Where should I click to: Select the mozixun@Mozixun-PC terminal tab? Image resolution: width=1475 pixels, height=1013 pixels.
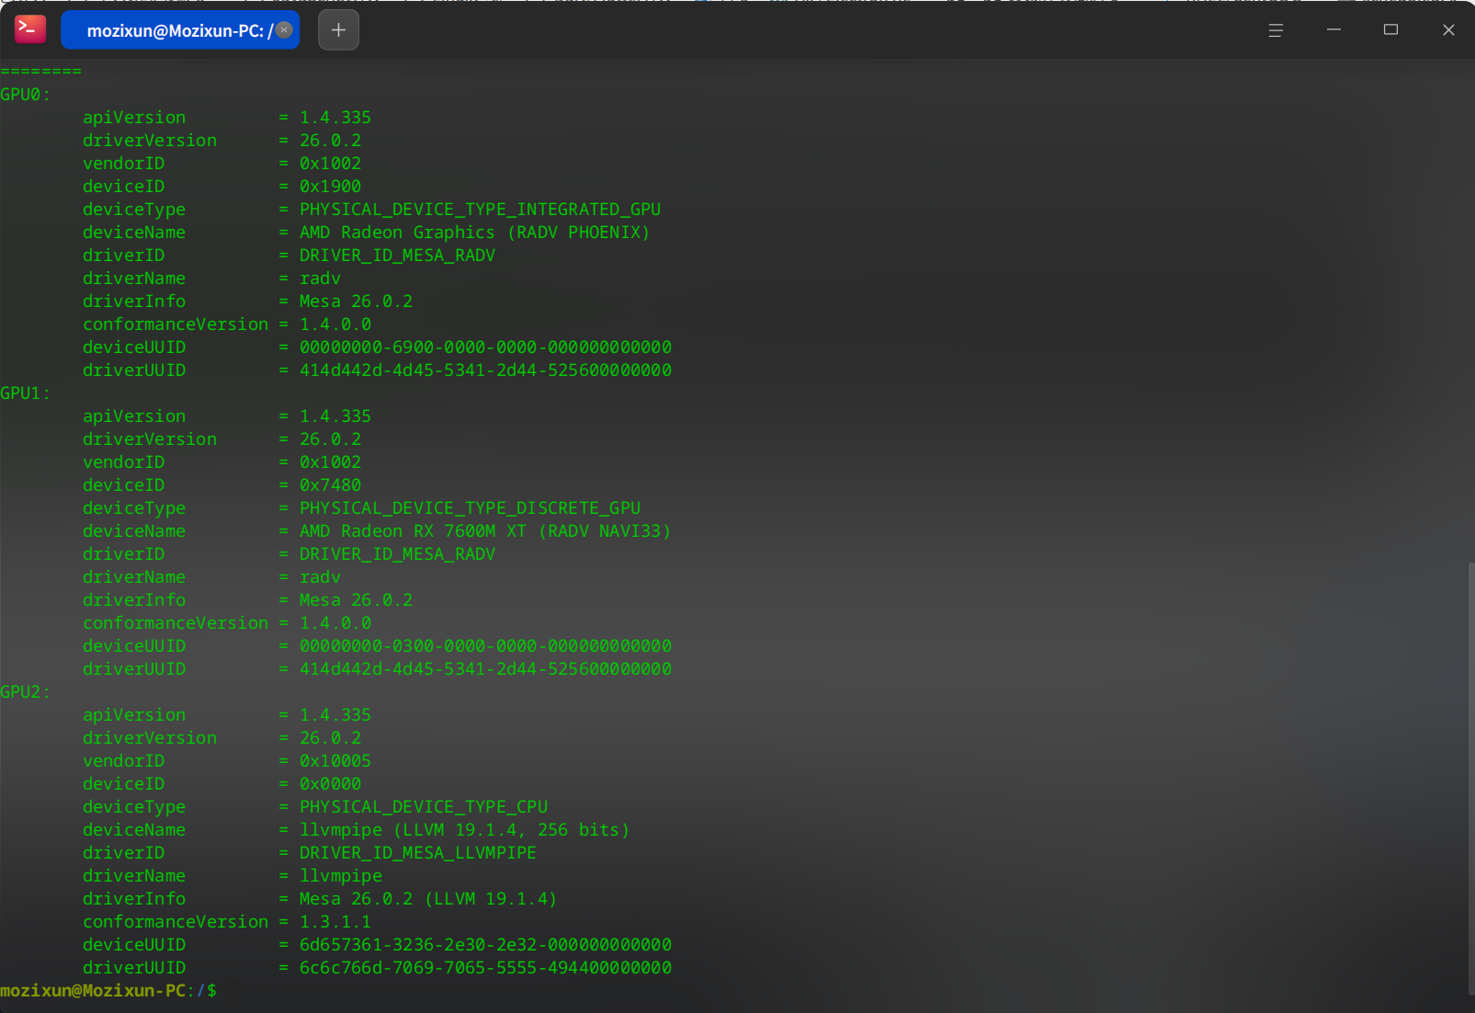[x=180, y=30]
